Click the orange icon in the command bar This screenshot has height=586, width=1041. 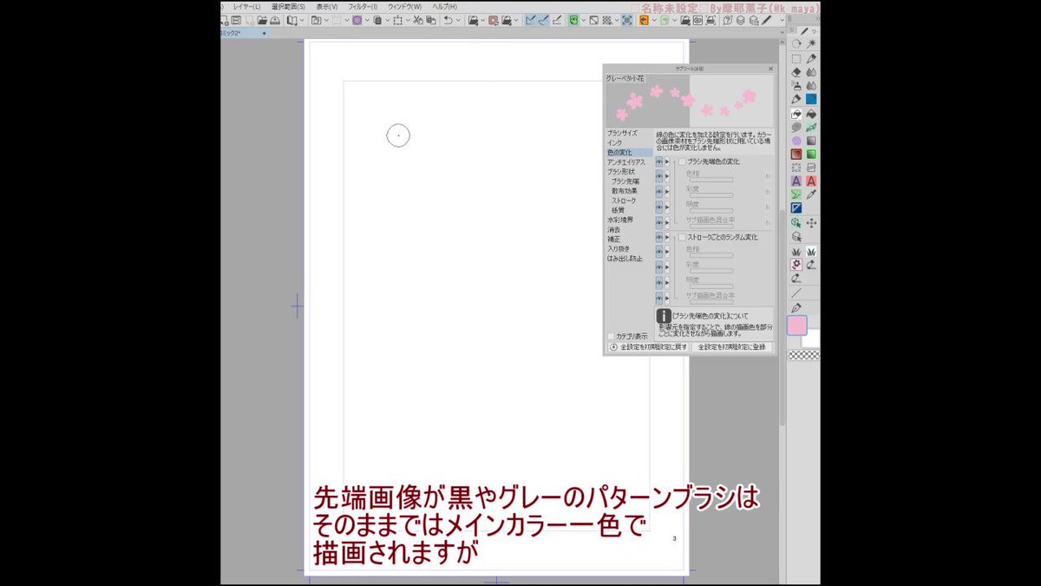[x=643, y=19]
